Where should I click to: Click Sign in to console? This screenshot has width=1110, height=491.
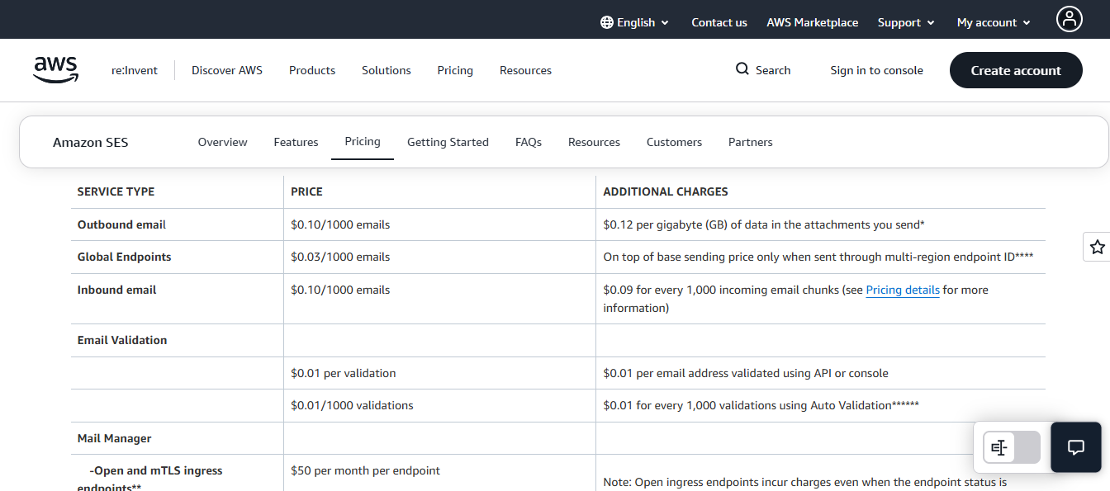pyautogui.click(x=876, y=70)
